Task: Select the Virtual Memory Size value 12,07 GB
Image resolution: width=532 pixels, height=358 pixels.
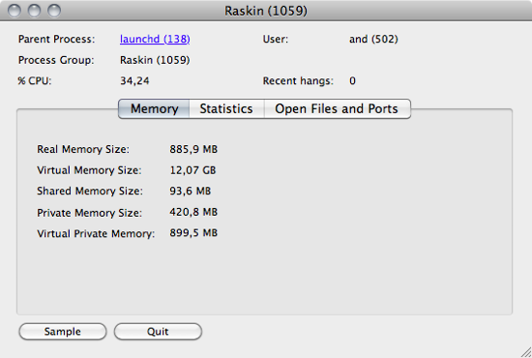Action: (192, 170)
